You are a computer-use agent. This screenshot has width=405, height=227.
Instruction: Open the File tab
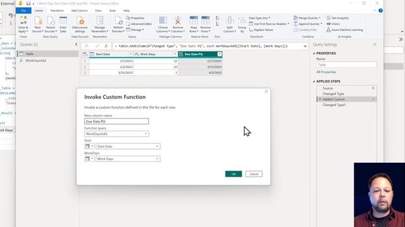[x=23, y=11]
